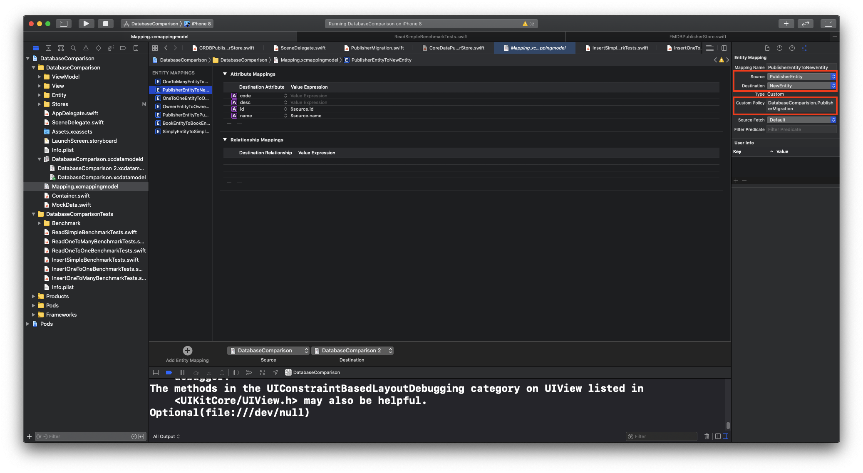Image resolution: width=863 pixels, height=473 pixels.
Task: Hide the navigator panel
Action: point(64,24)
